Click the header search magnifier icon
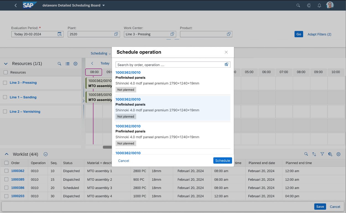Screen dimensions: 346x213 pos(298,5)
